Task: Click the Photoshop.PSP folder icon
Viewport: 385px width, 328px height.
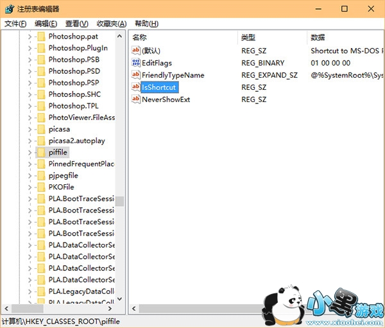Action: (41, 83)
